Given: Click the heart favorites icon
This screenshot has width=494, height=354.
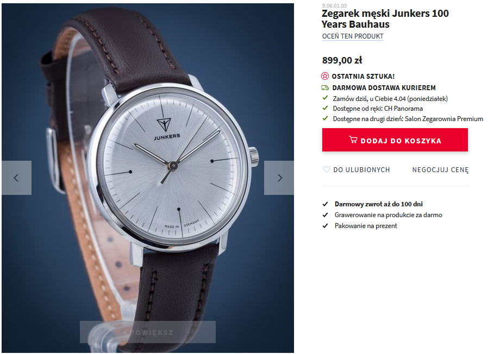Looking at the screenshot, I should (327, 169).
